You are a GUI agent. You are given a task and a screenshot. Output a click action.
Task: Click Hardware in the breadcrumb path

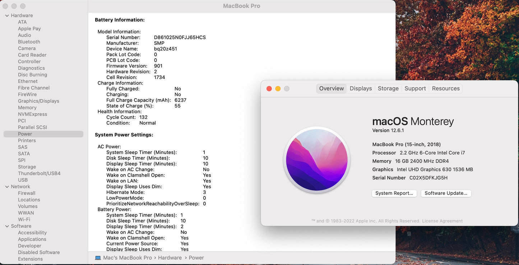coord(170,257)
